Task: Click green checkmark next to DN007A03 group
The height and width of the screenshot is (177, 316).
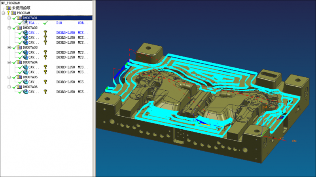Action: (15, 48)
